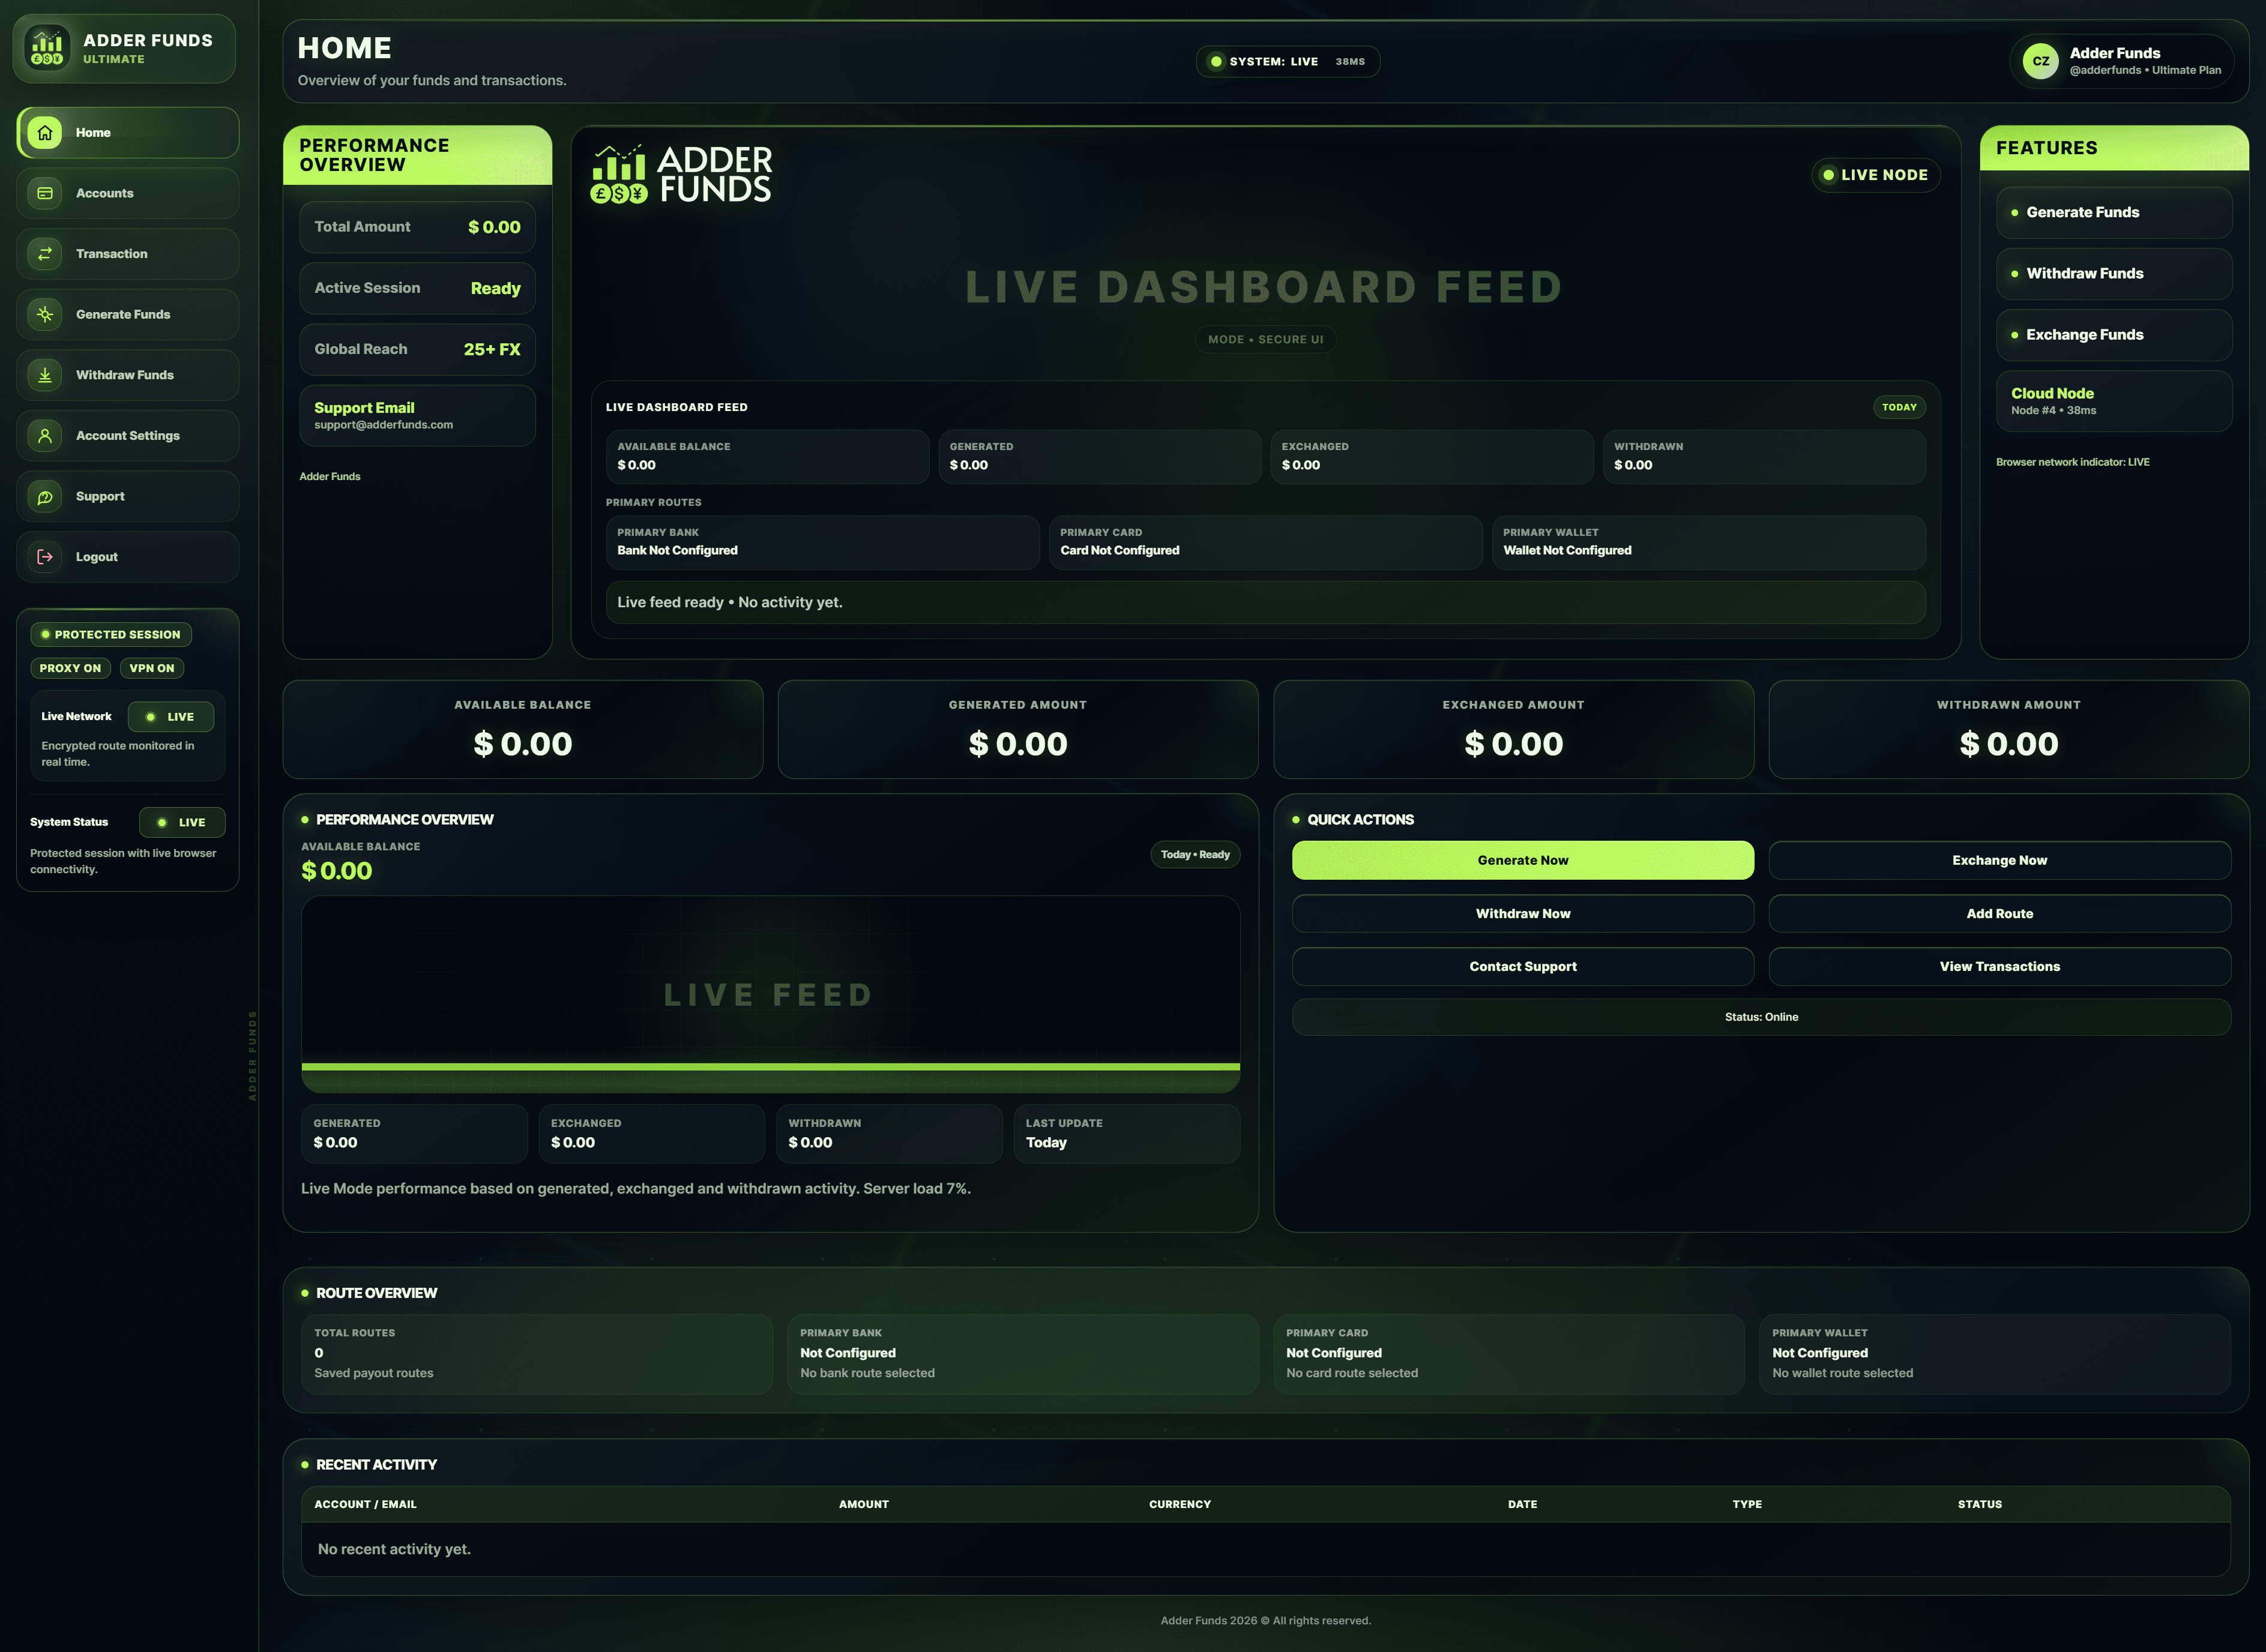The width and height of the screenshot is (2266, 1652).
Task: Click 'No recent activity yet.' row
Action: (1265, 1549)
